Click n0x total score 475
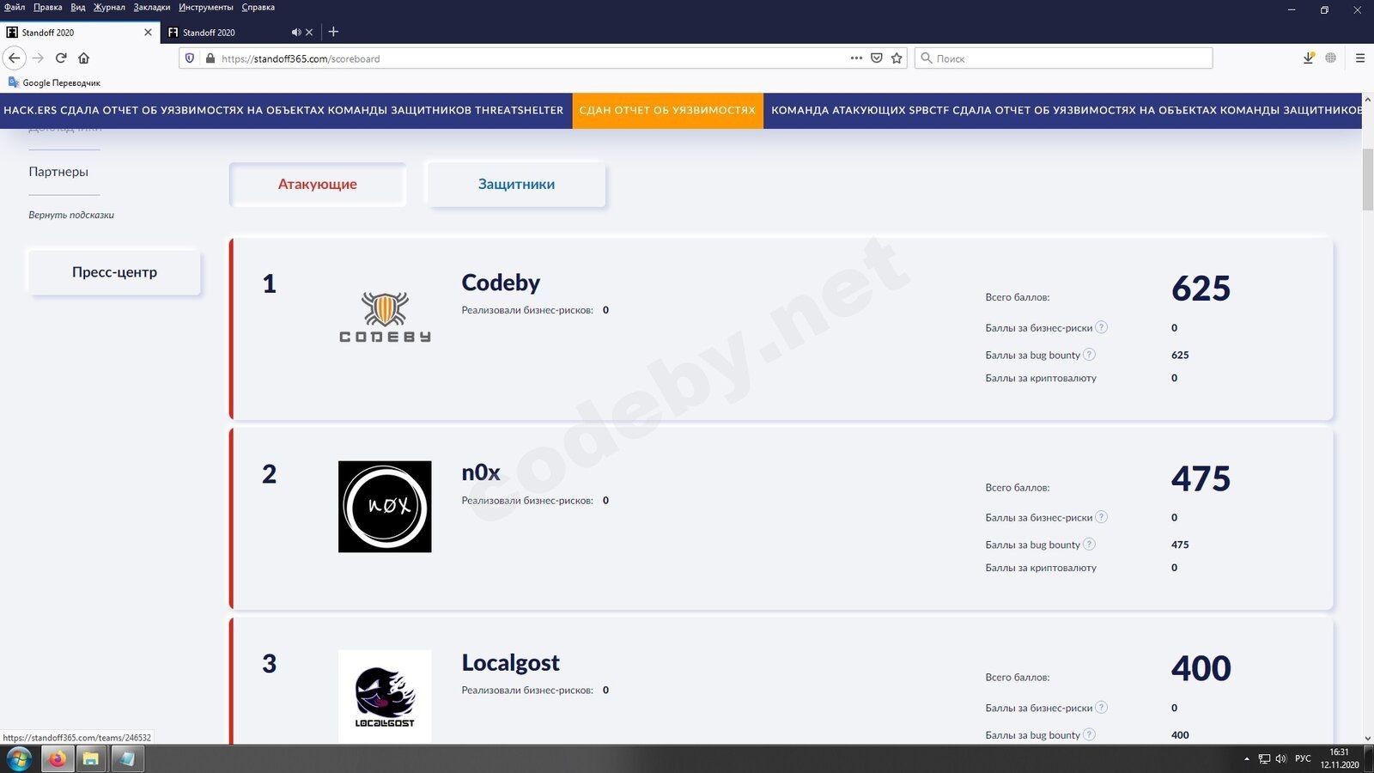 pos(1201,478)
